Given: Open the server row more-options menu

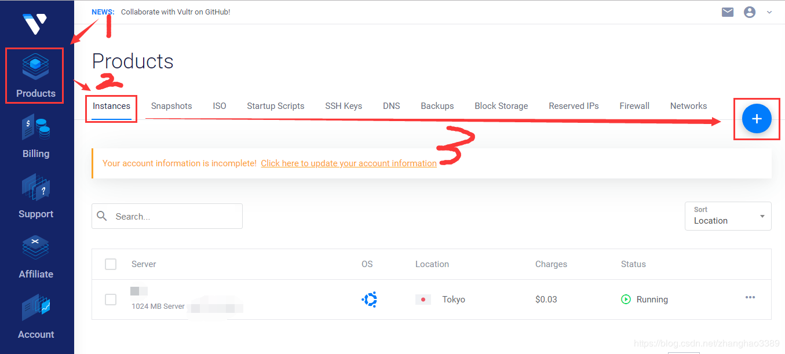Looking at the screenshot, I should click(750, 298).
